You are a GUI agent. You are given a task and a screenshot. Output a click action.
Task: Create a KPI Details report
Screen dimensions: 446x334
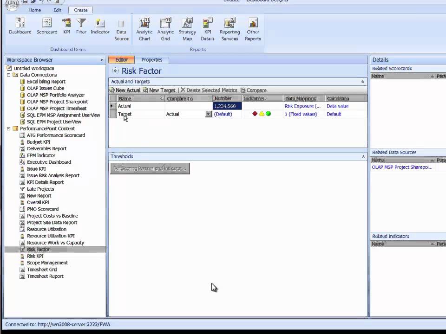[207, 30]
